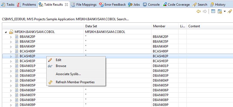The height and width of the screenshot is (107, 233).
Task: Switch to the Problems tab
Action: (x=27, y=4)
